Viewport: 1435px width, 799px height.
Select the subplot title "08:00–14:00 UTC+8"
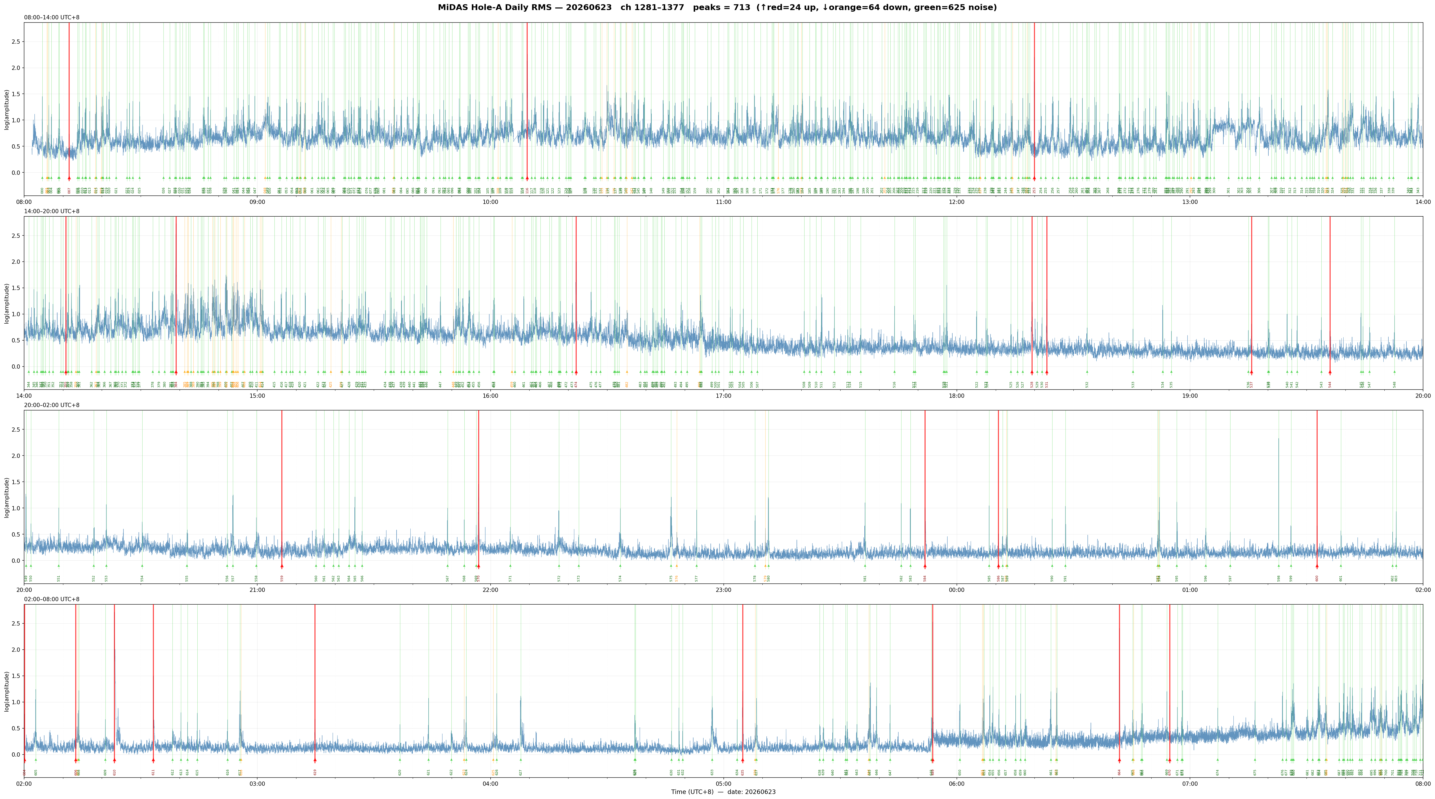[x=52, y=17]
